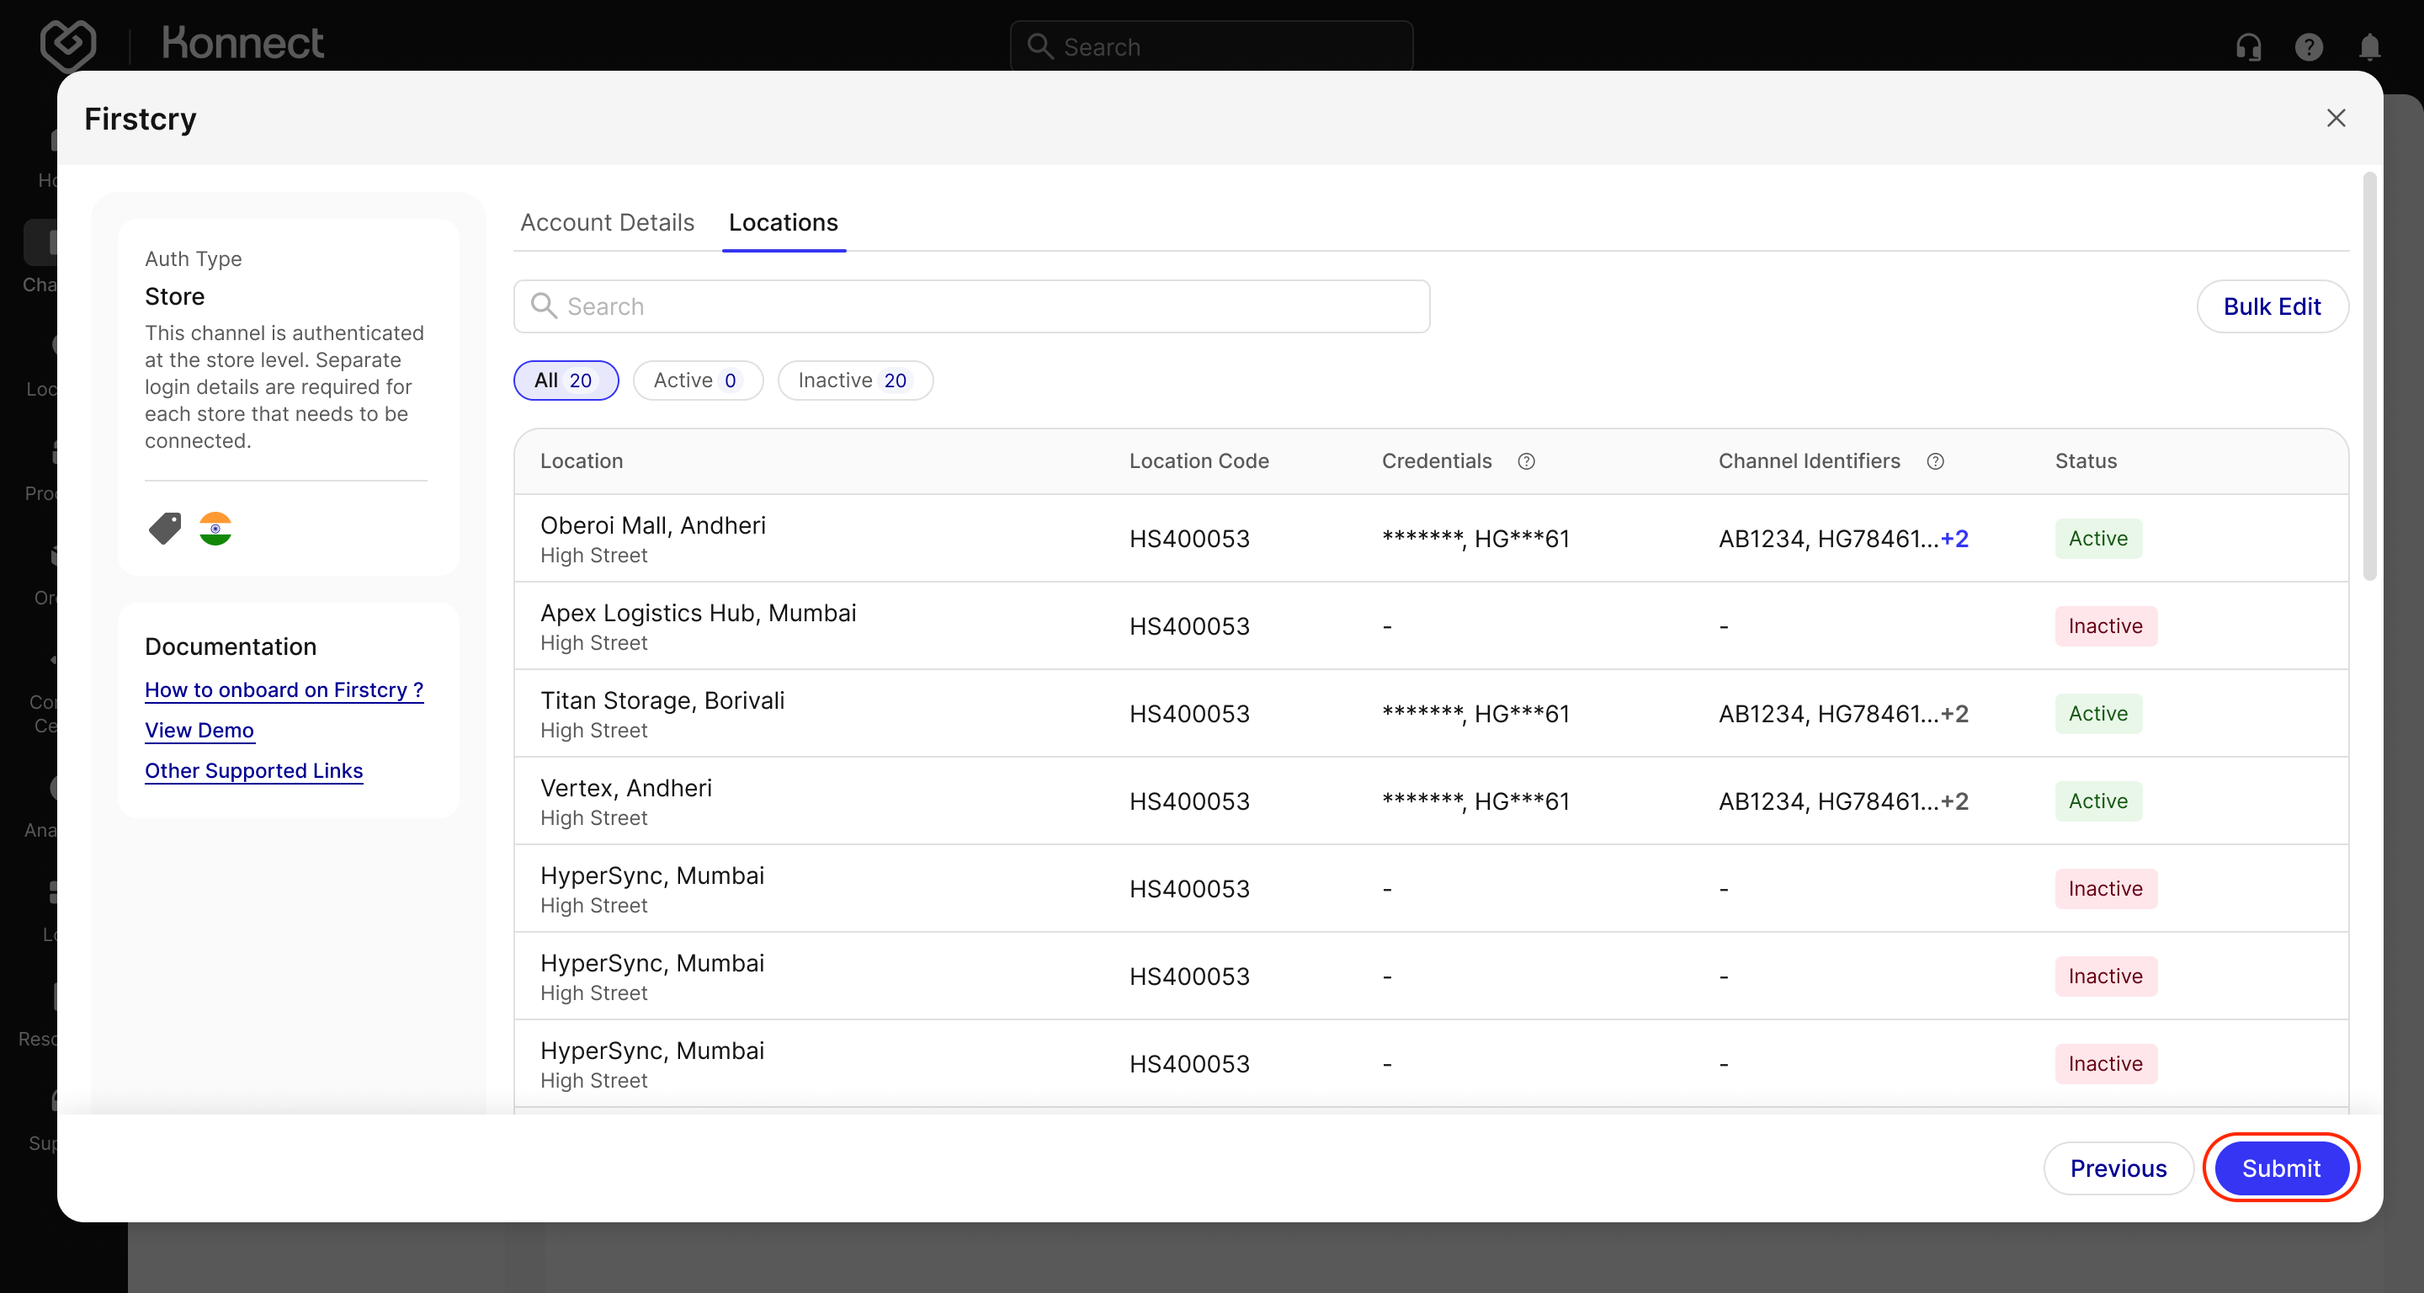The height and width of the screenshot is (1293, 2424).
Task: Click the price tag icon
Action: click(x=166, y=528)
